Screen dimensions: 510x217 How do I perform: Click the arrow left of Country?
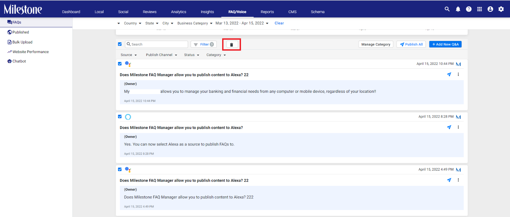(x=119, y=23)
